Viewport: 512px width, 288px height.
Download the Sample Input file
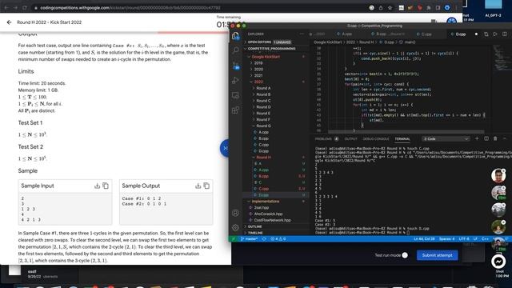pyautogui.click(x=97, y=186)
